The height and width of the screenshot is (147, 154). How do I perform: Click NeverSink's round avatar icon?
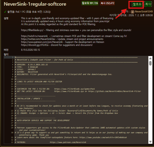(132, 12)
